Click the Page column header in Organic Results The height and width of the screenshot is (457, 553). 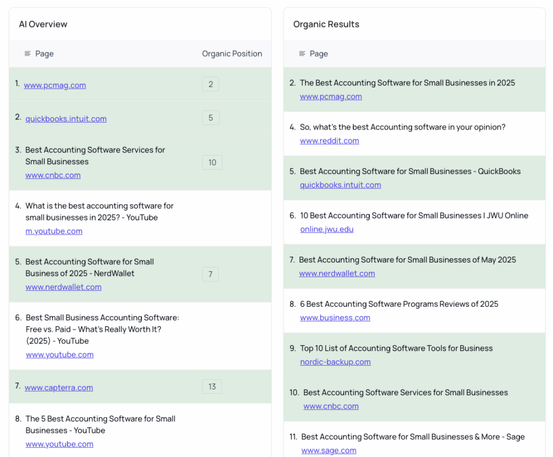319,53
